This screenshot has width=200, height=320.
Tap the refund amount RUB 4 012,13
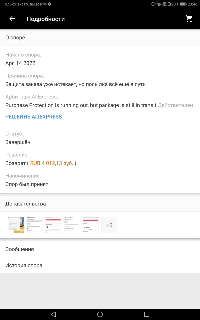tap(52, 163)
